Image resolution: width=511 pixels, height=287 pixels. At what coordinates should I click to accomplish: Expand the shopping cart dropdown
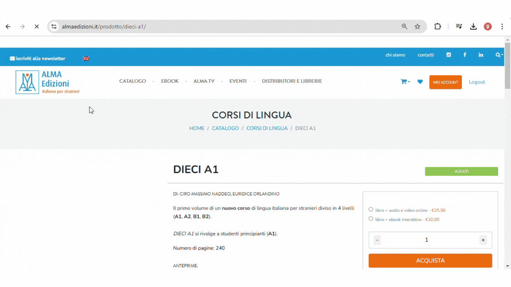coord(405,81)
